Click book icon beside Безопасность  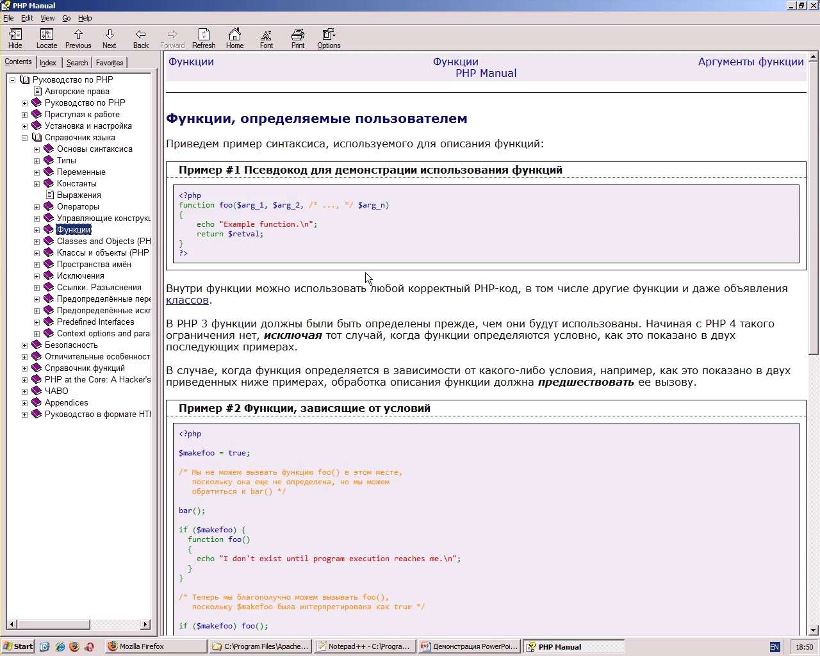click(37, 345)
